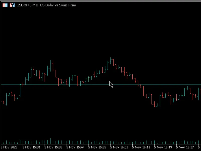This screenshot has height=151, width=201.
Task: Click the USDCHF, M1 chart title text
Action: 46,5
